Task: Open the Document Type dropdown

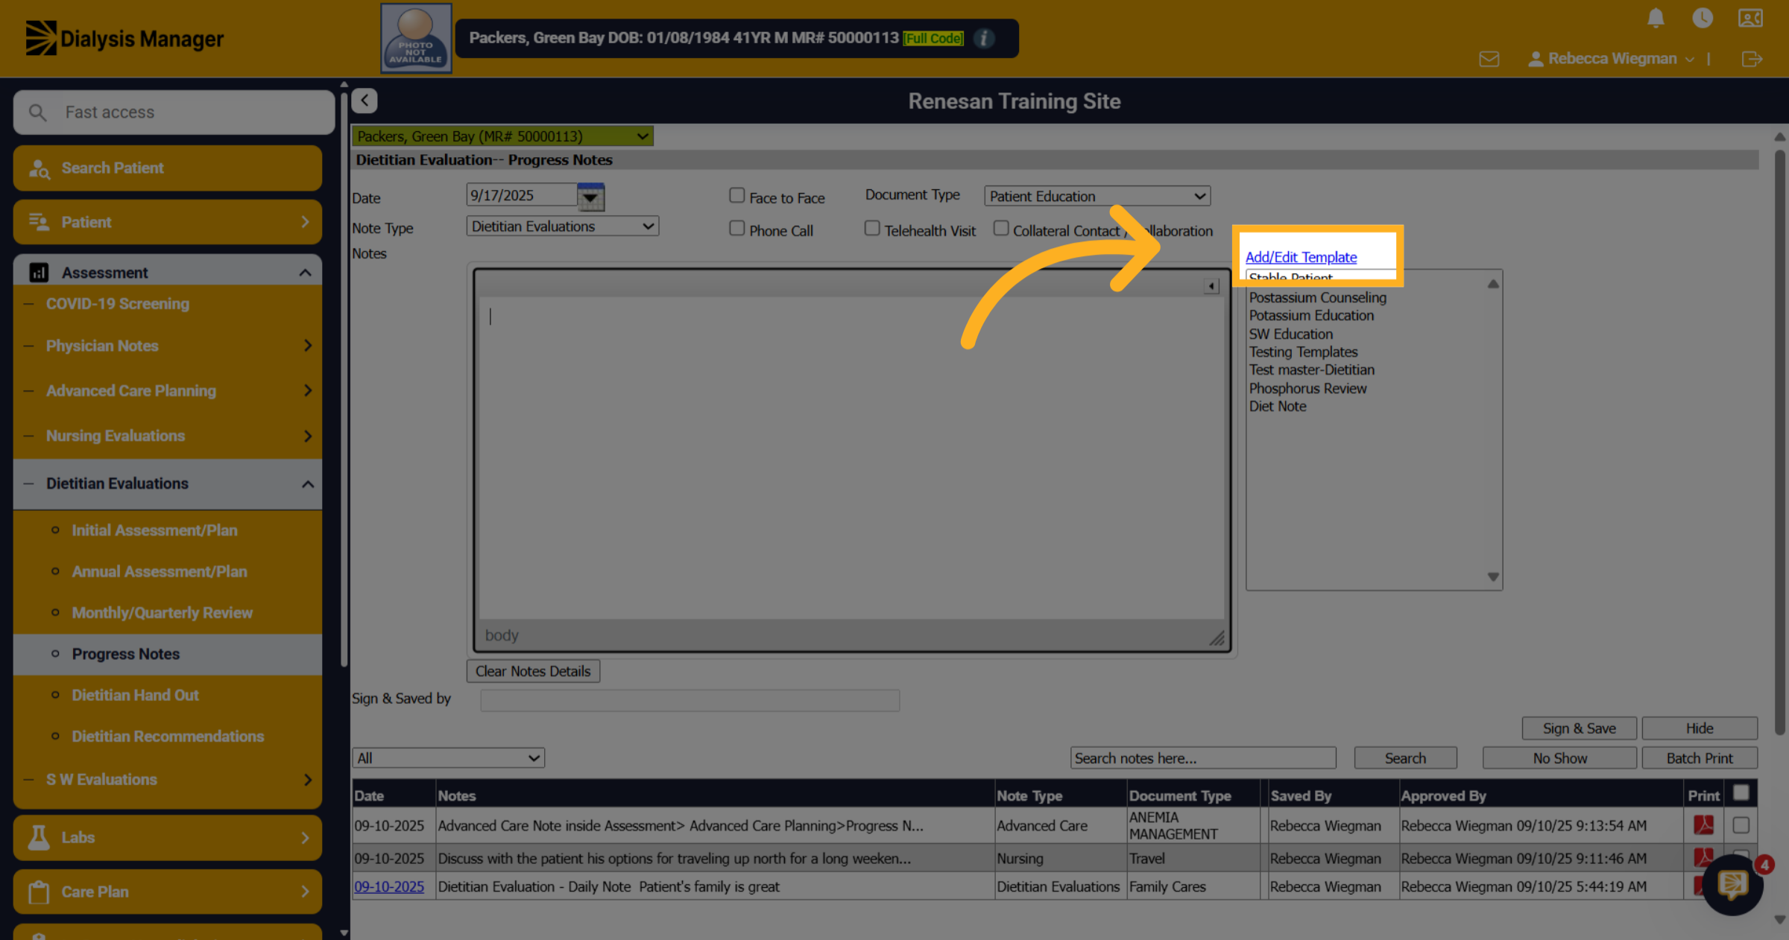Action: pos(1097,196)
